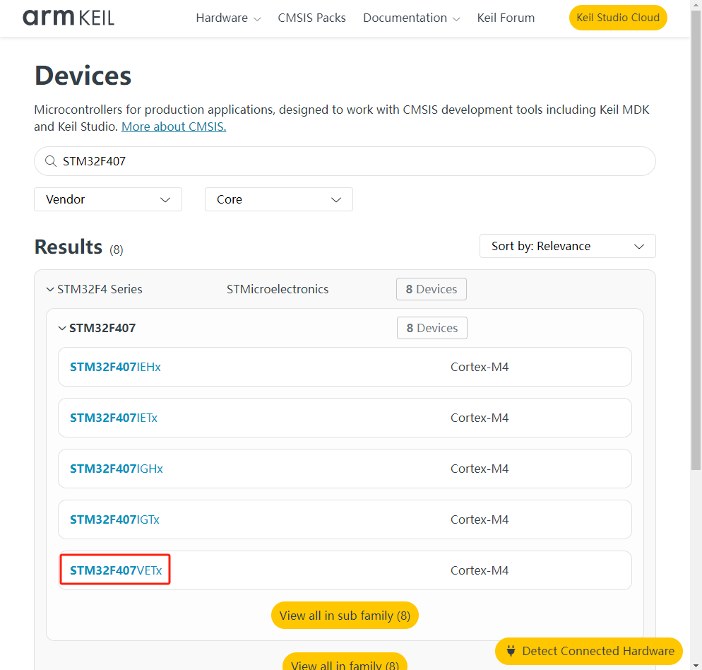
Task: Click the 8 Devices badge for STM32F4 Series
Action: coord(431,289)
